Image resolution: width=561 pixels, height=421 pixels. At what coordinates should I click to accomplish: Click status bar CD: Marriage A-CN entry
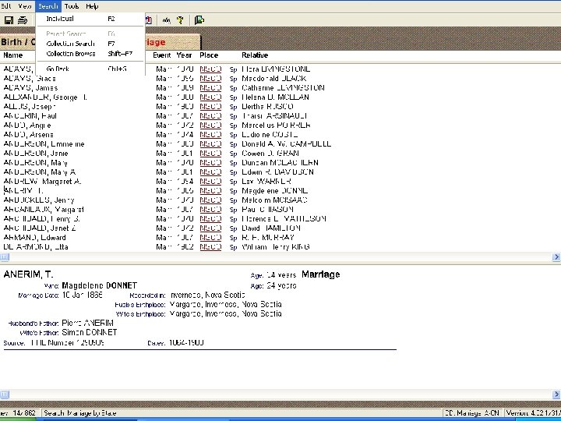471,413
